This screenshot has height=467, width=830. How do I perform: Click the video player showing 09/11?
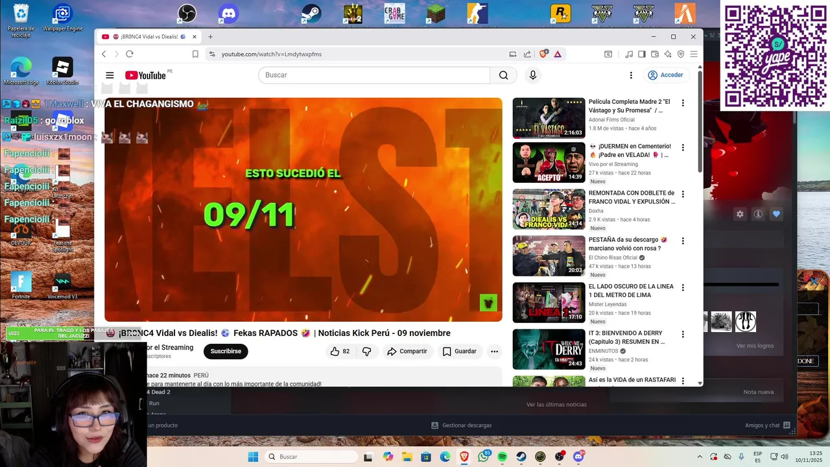click(x=303, y=210)
